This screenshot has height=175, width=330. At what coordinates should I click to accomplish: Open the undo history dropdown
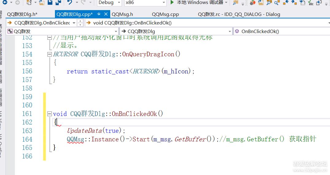coord(77,2)
